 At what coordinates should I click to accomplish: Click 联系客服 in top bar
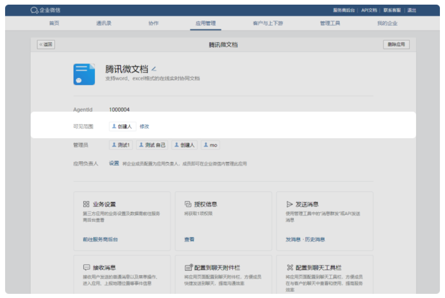[392, 10]
